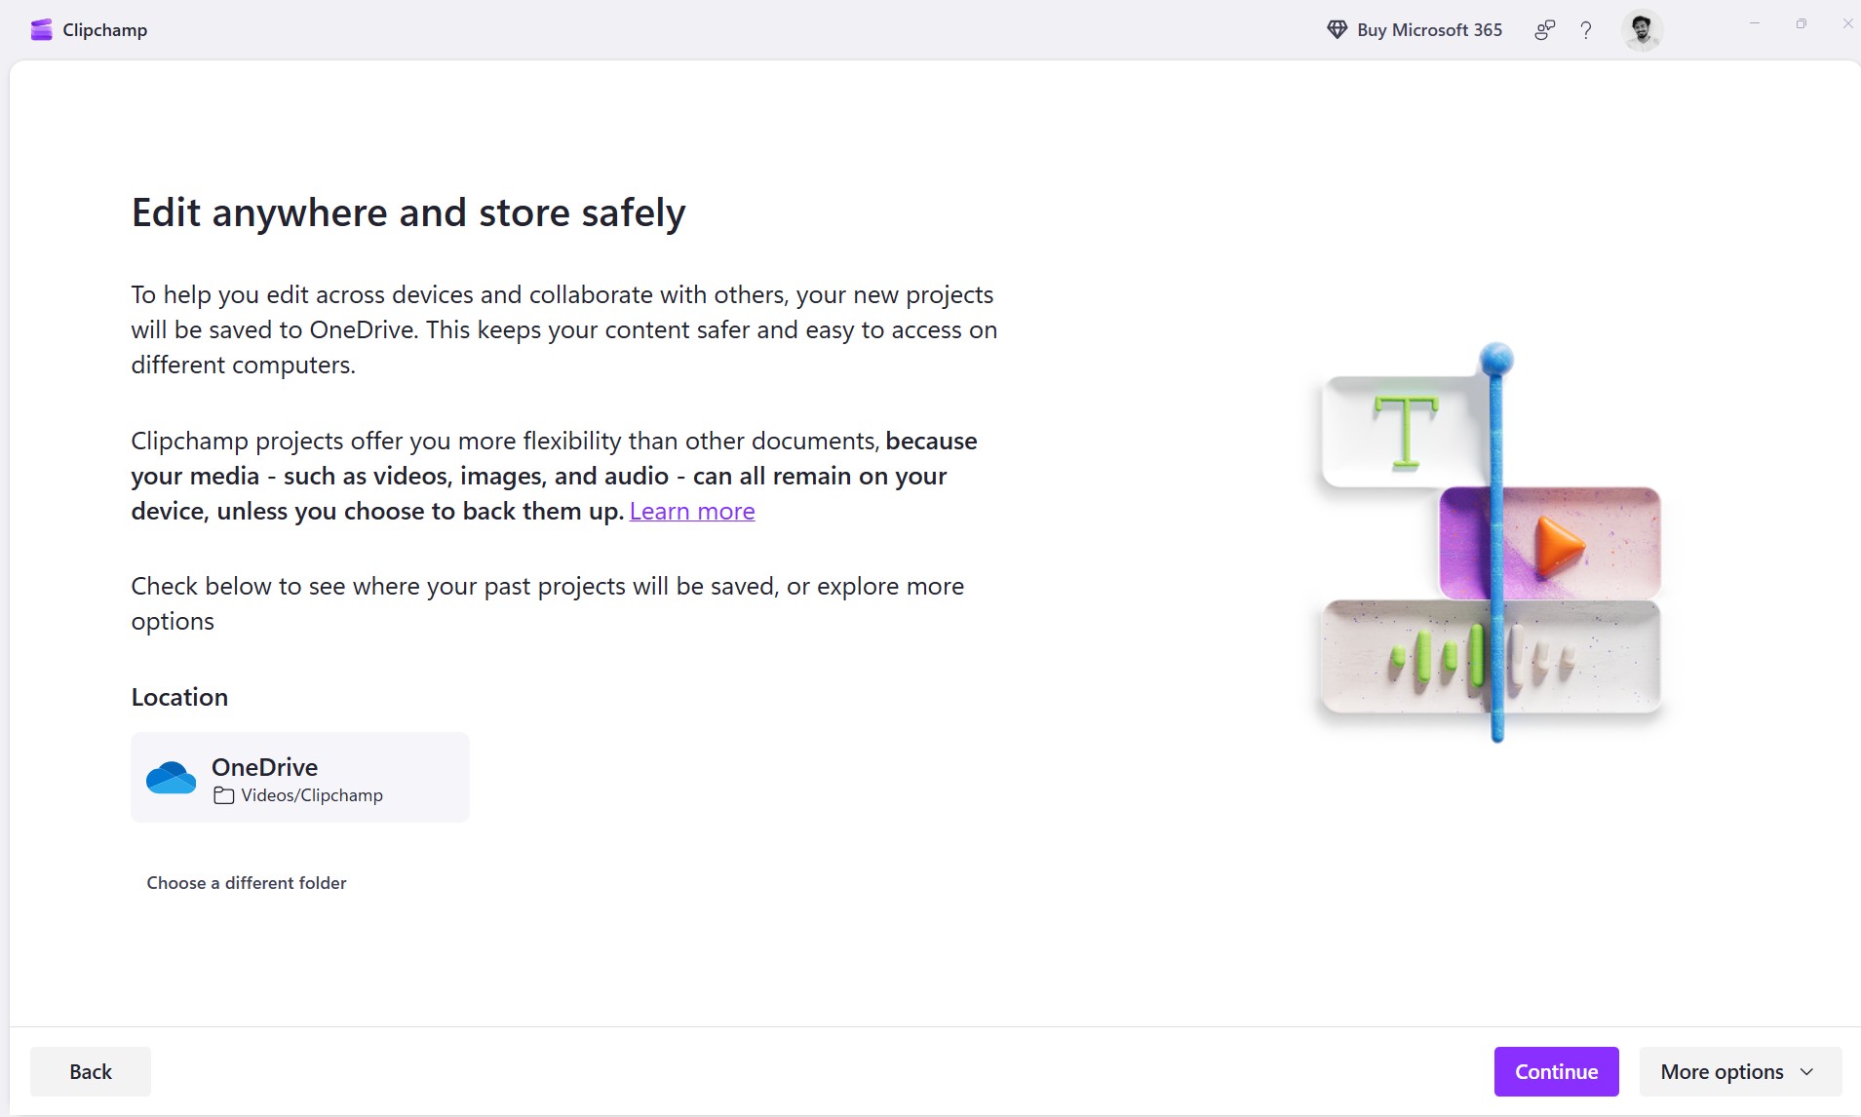Open the Learn more link
The image size is (1861, 1117).
tap(692, 511)
